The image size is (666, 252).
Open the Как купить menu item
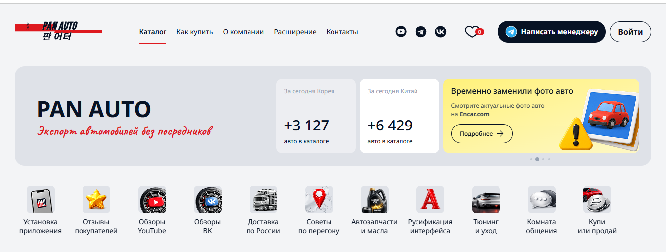coord(195,32)
